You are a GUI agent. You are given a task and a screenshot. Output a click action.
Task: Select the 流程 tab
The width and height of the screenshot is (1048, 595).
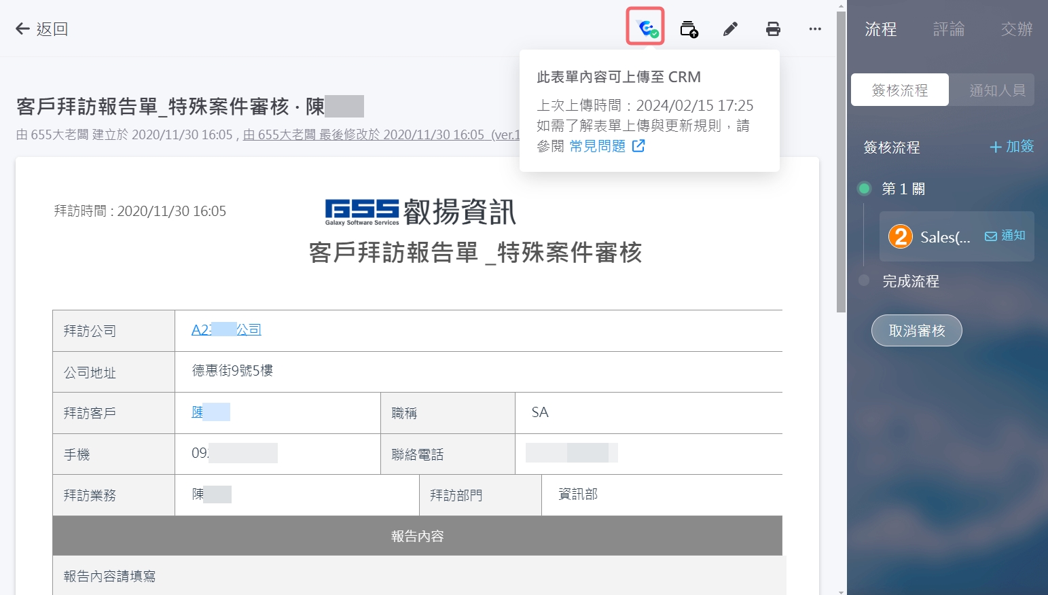click(x=881, y=29)
